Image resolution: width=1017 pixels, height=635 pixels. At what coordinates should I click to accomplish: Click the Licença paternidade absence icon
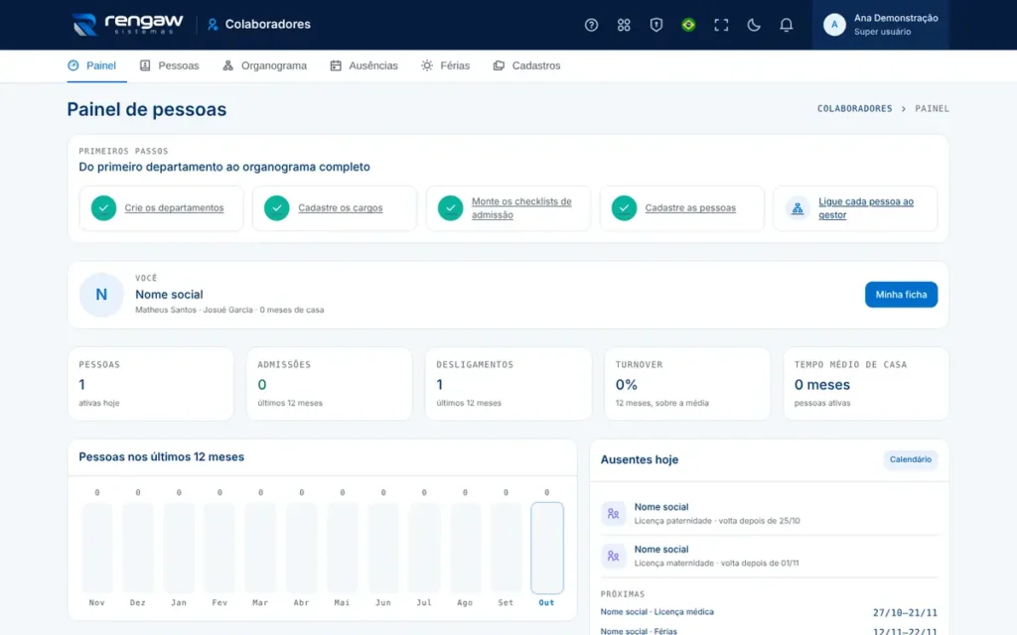pos(613,514)
